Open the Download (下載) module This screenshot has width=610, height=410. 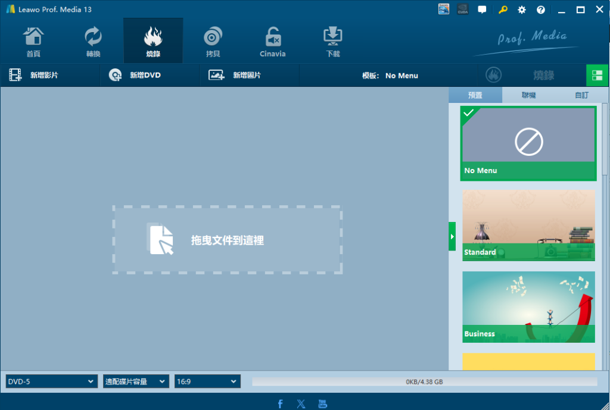pos(332,41)
